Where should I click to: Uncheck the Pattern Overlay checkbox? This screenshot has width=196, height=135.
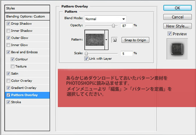pyautogui.click(x=8, y=95)
